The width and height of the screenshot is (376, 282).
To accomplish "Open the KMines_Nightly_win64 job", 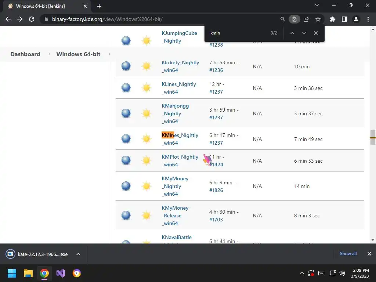I will 180,139.
